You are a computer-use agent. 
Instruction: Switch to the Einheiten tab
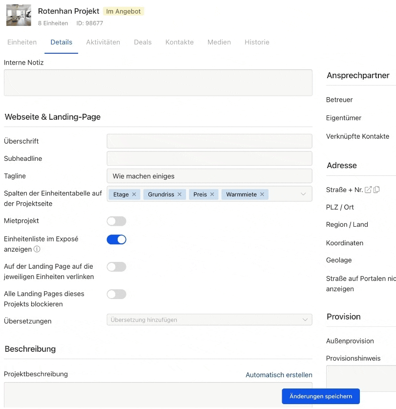click(x=22, y=43)
